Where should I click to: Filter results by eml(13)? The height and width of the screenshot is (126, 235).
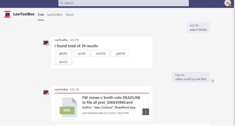tap(101, 53)
